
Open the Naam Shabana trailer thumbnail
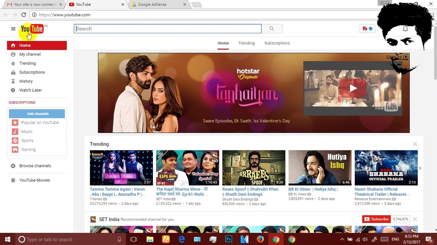[386, 168]
